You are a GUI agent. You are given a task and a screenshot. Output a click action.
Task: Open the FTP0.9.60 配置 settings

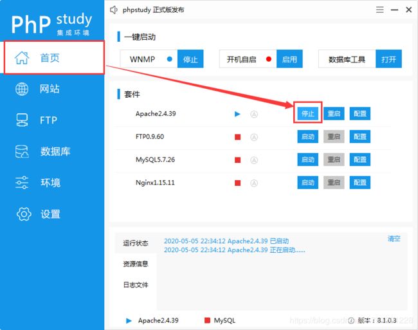click(x=360, y=137)
